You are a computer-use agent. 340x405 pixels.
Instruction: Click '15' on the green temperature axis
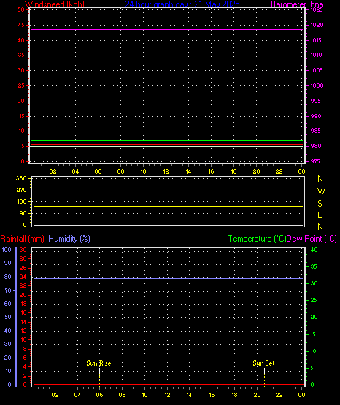click(x=313, y=334)
